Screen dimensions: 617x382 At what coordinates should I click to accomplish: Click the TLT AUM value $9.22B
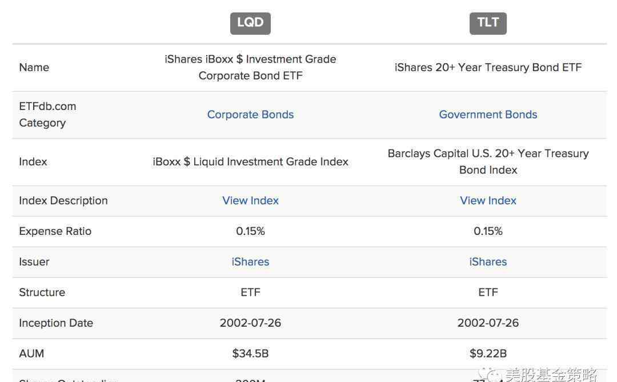click(488, 353)
